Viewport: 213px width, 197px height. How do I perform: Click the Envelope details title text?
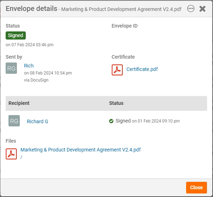31,8
